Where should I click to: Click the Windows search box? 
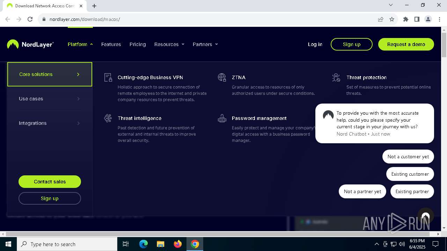click(67, 244)
